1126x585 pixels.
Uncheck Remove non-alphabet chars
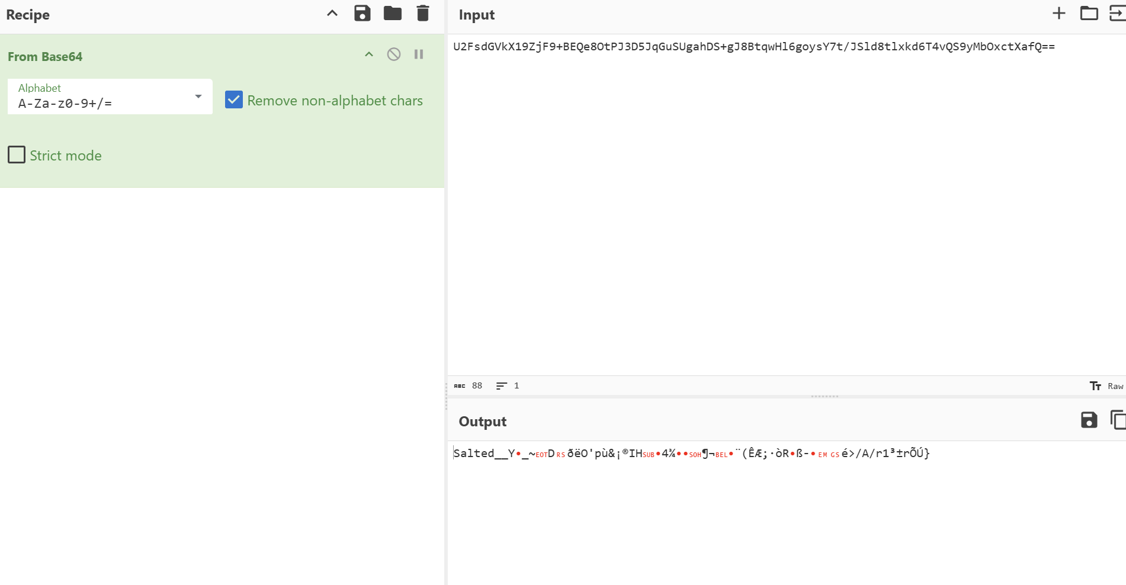click(234, 100)
